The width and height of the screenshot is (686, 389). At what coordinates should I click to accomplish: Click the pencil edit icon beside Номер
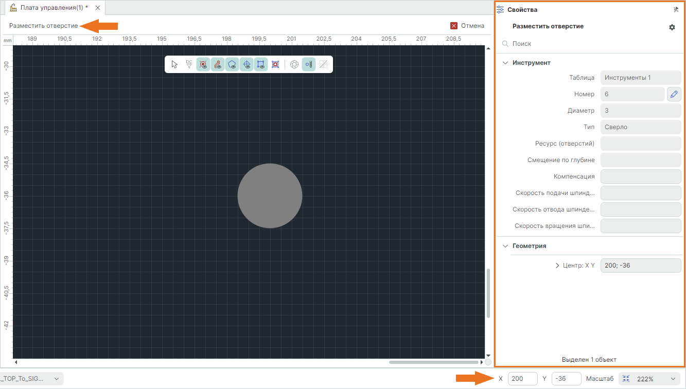coord(674,94)
